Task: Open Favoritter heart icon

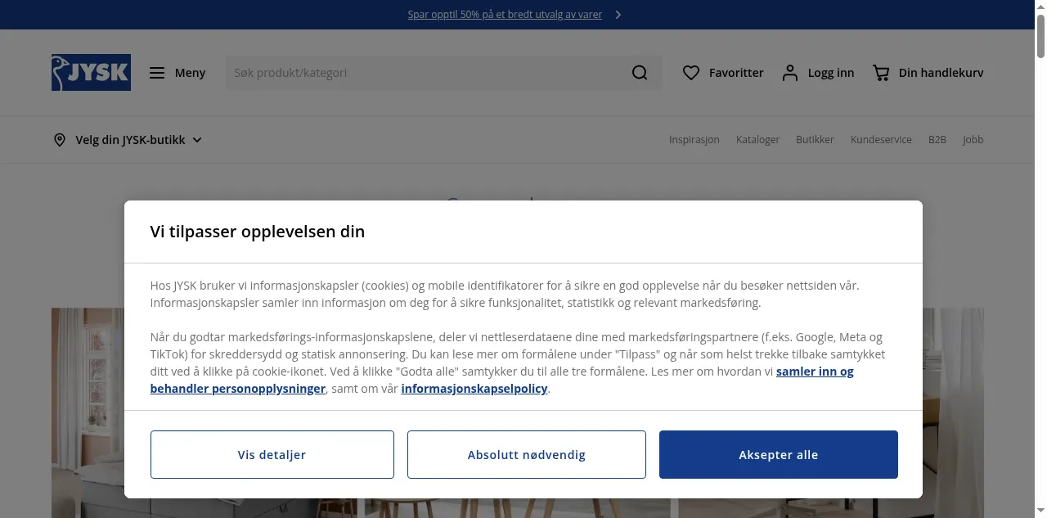Action: [x=691, y=73]
